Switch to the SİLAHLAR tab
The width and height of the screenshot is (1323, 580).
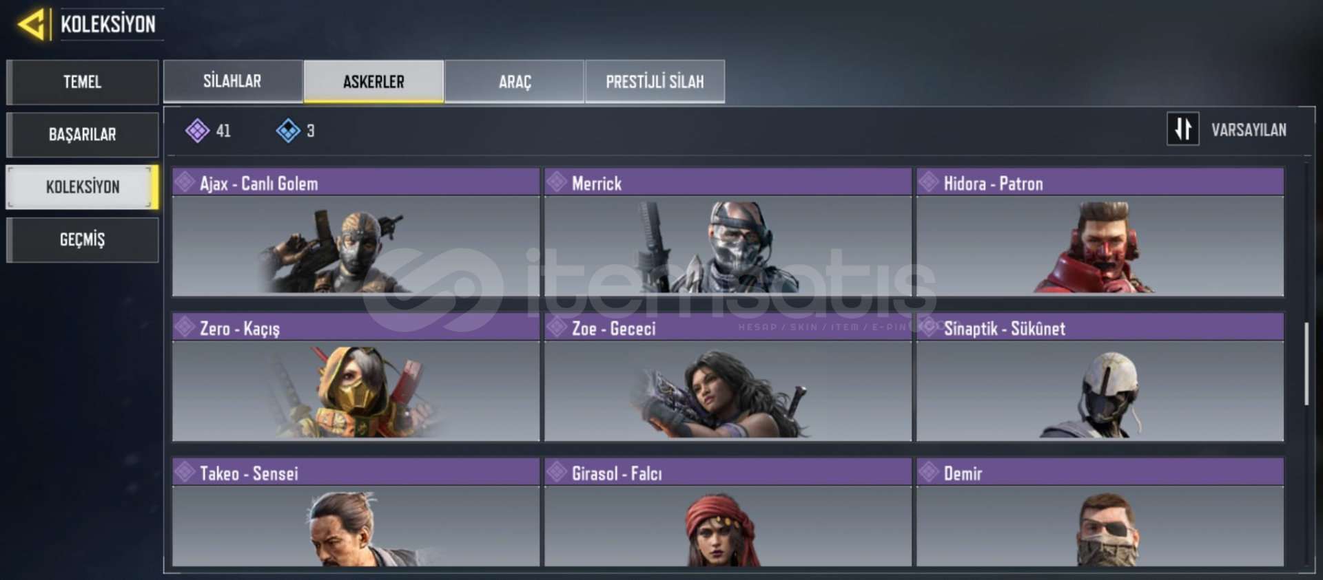click(x=233, y=81)
